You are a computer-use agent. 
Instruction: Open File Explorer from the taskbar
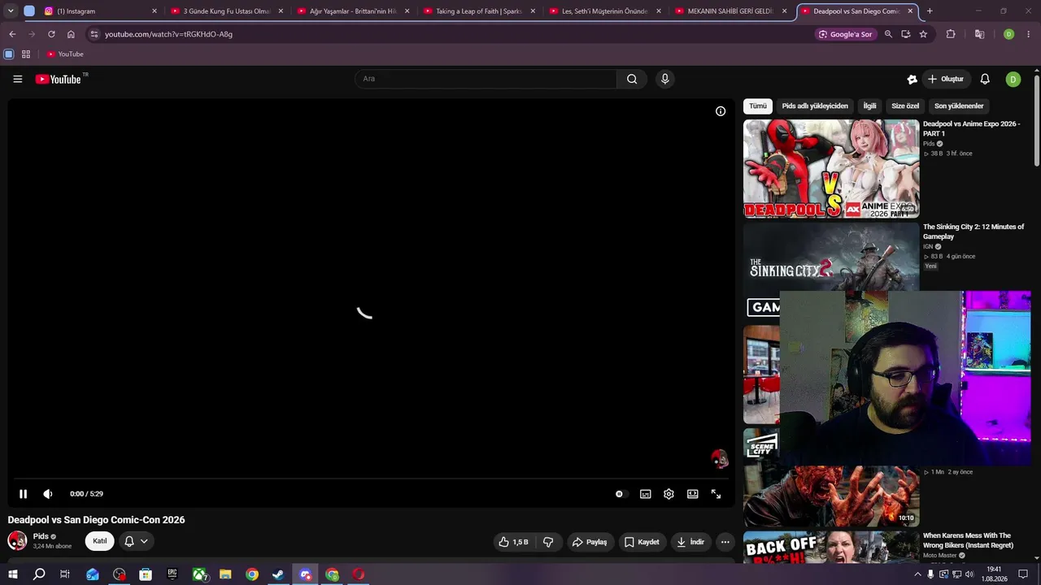[225, 574]
